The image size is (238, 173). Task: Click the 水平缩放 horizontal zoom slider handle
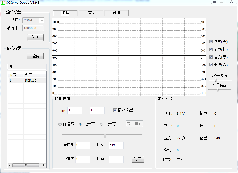(x=218, y=90)
